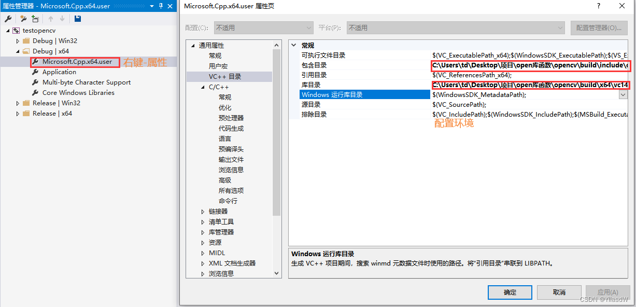Open the Windows 运行库目录 value dropdown
636x307 pixels.
[x=623, y=94]
